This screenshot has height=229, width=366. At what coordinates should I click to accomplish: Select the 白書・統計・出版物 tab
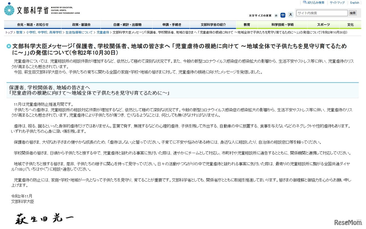coord(127,25)
